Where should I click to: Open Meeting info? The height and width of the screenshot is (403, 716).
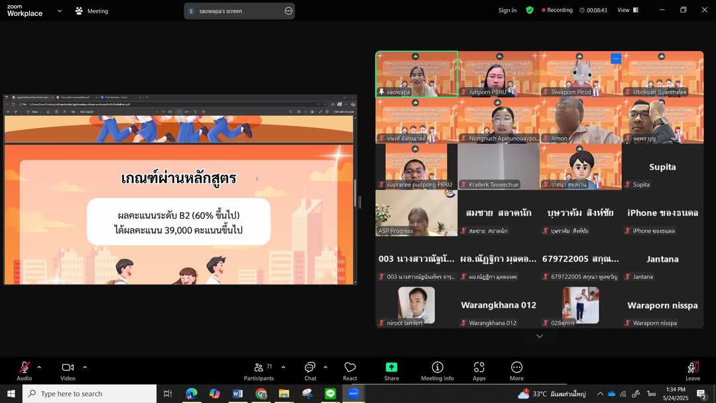437,371
